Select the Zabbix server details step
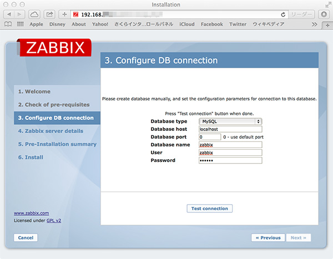Image resolution: width=333 pixels, height=259 pixels. (x=50, y=131)
